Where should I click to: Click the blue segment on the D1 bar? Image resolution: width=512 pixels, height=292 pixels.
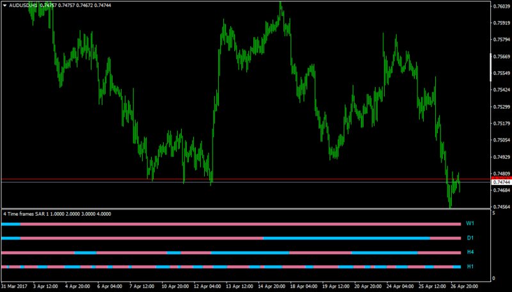[x=346, y=238]
